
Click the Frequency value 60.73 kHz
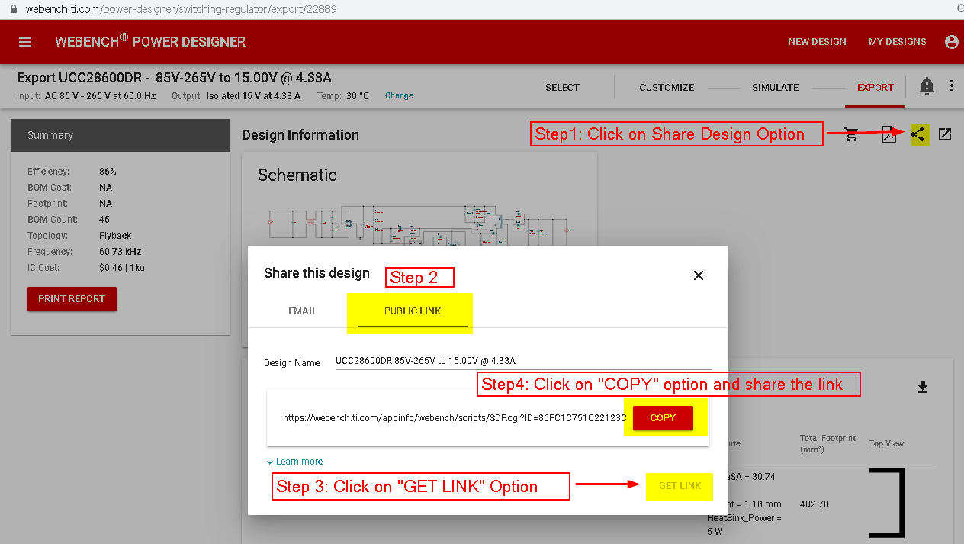click(120, 252)
